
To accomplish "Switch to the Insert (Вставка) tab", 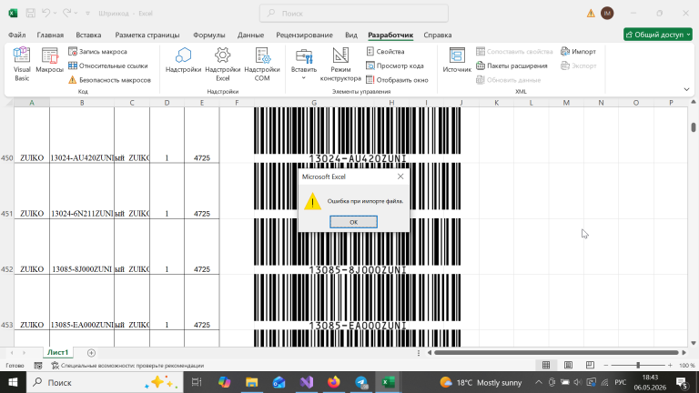I will pyautogui.click(x=88, y=35).
